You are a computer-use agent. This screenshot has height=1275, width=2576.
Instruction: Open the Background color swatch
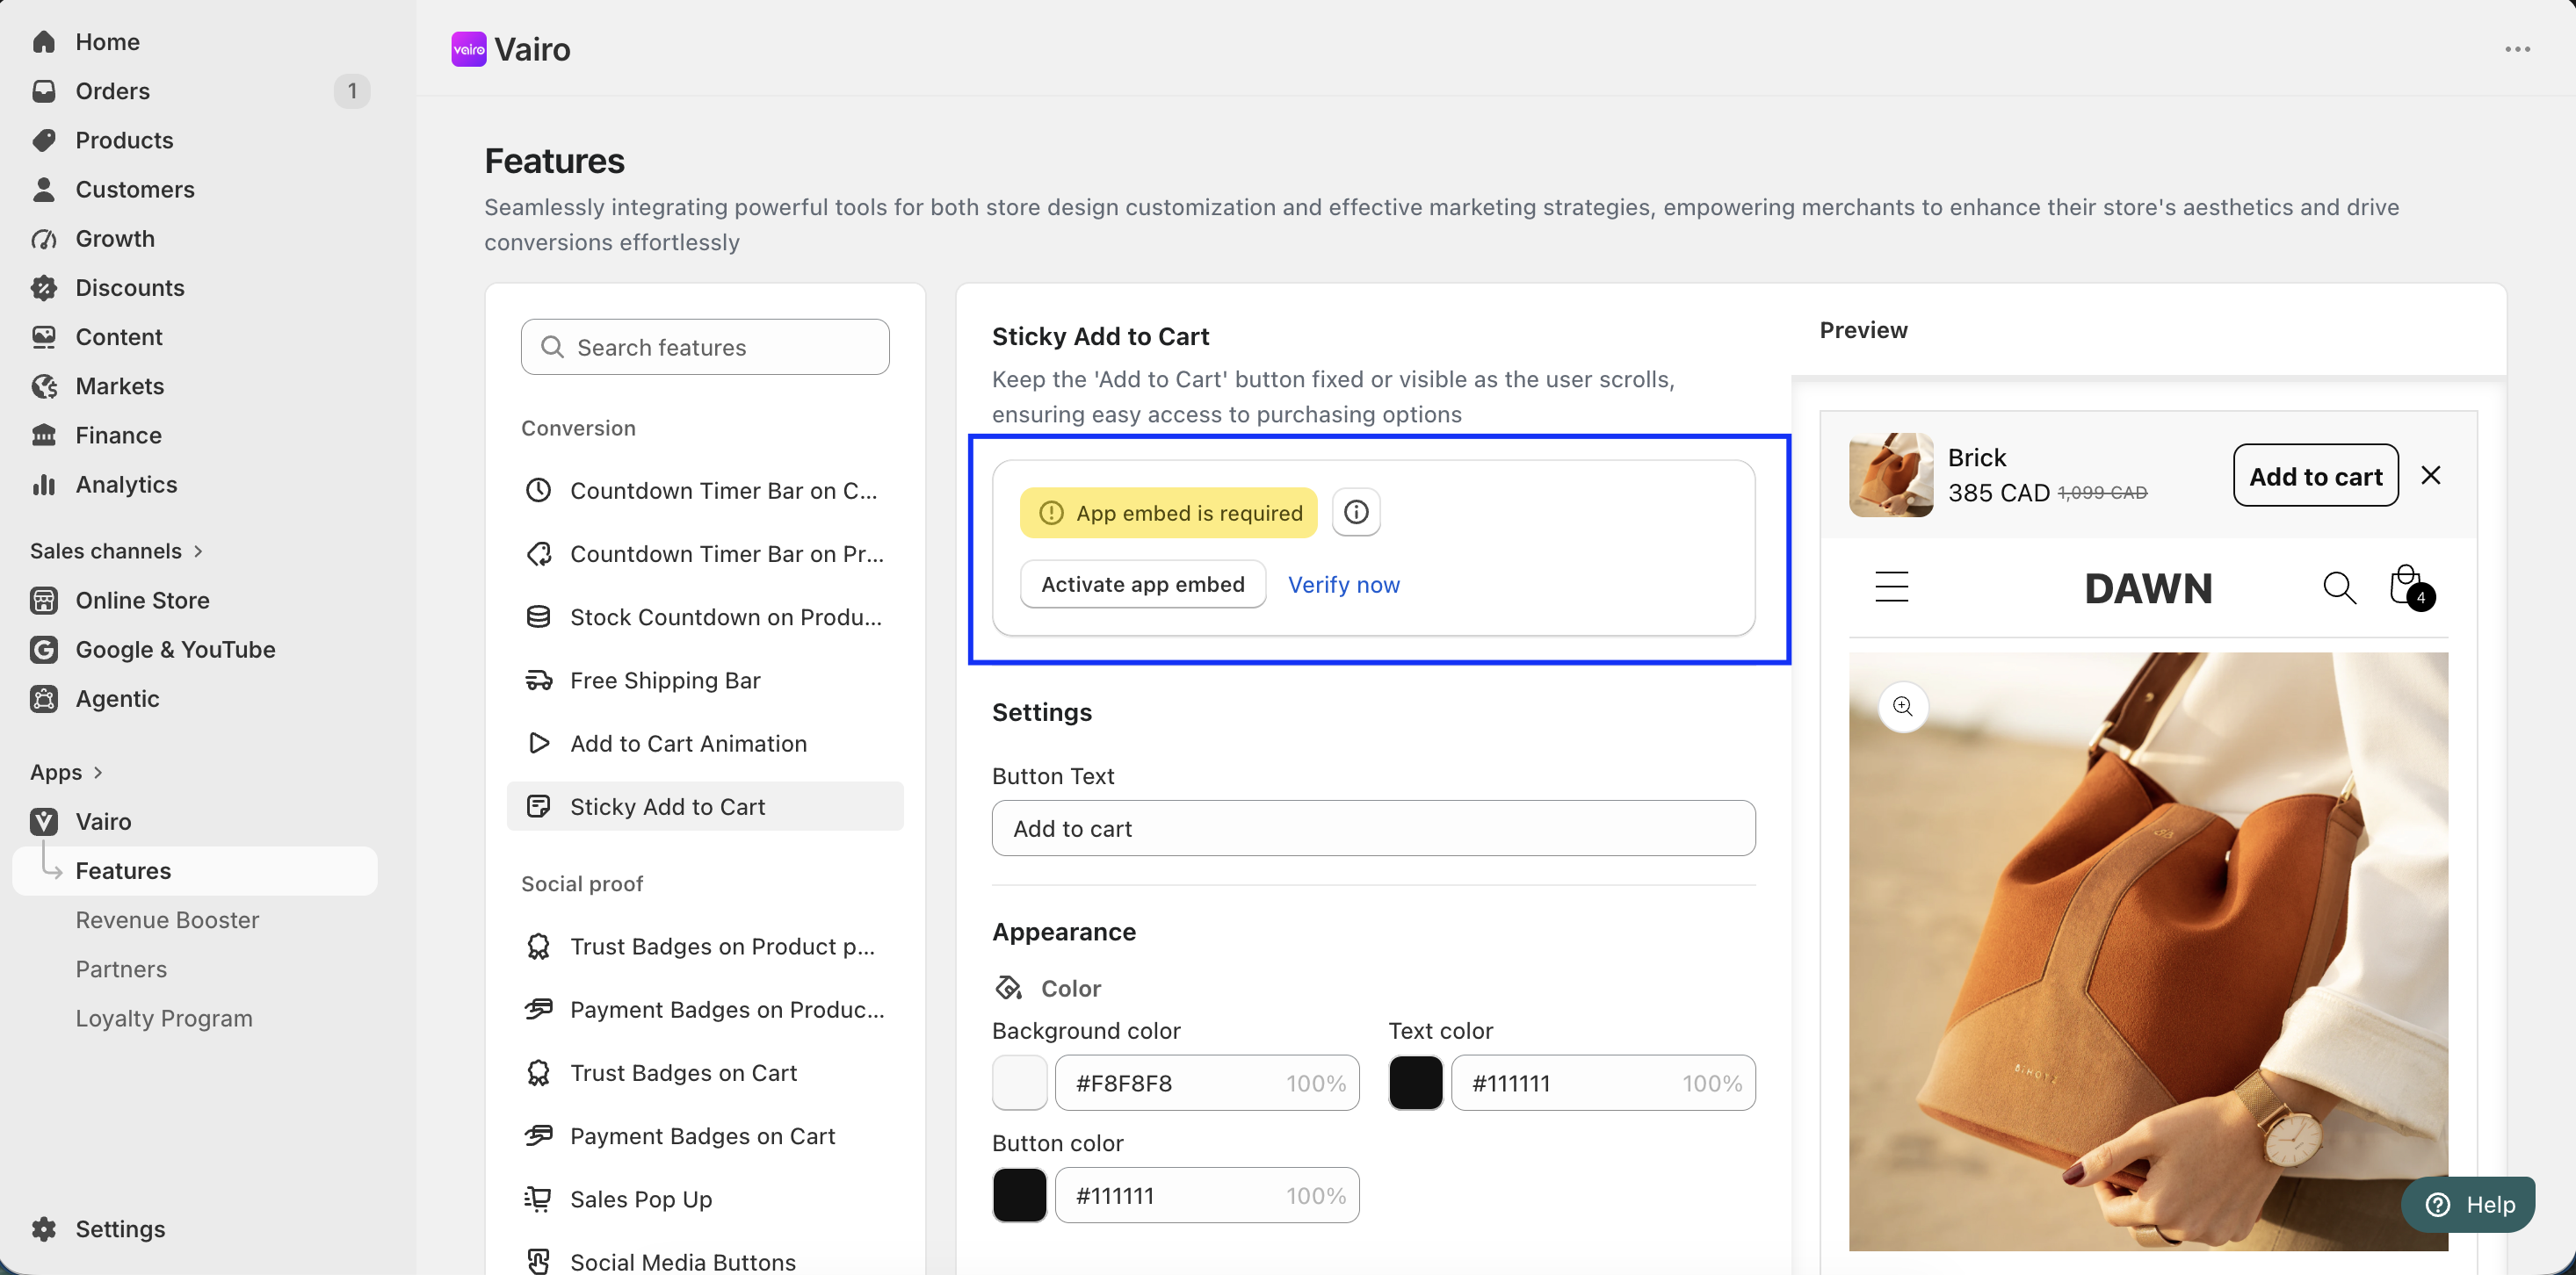(x=1019, y=1082)
